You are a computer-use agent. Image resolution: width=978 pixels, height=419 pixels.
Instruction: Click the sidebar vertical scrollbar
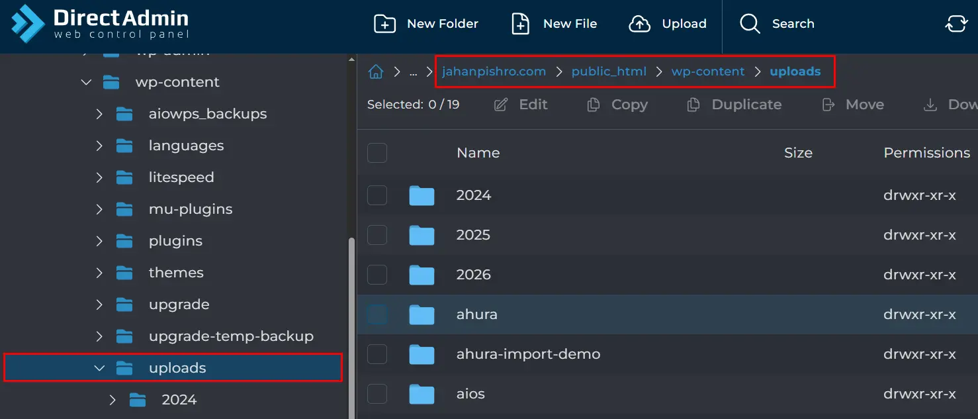click(x=351, y=328)
